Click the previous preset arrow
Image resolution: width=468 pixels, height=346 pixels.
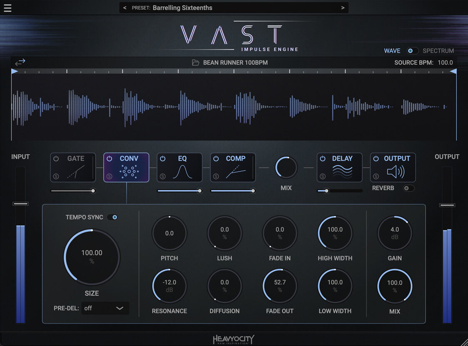coord(124,8)
